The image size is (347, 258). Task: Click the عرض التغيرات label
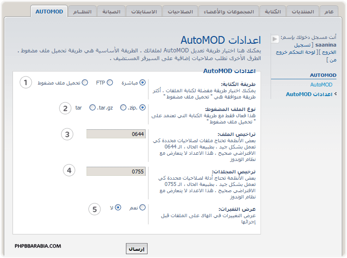point(237,209)
